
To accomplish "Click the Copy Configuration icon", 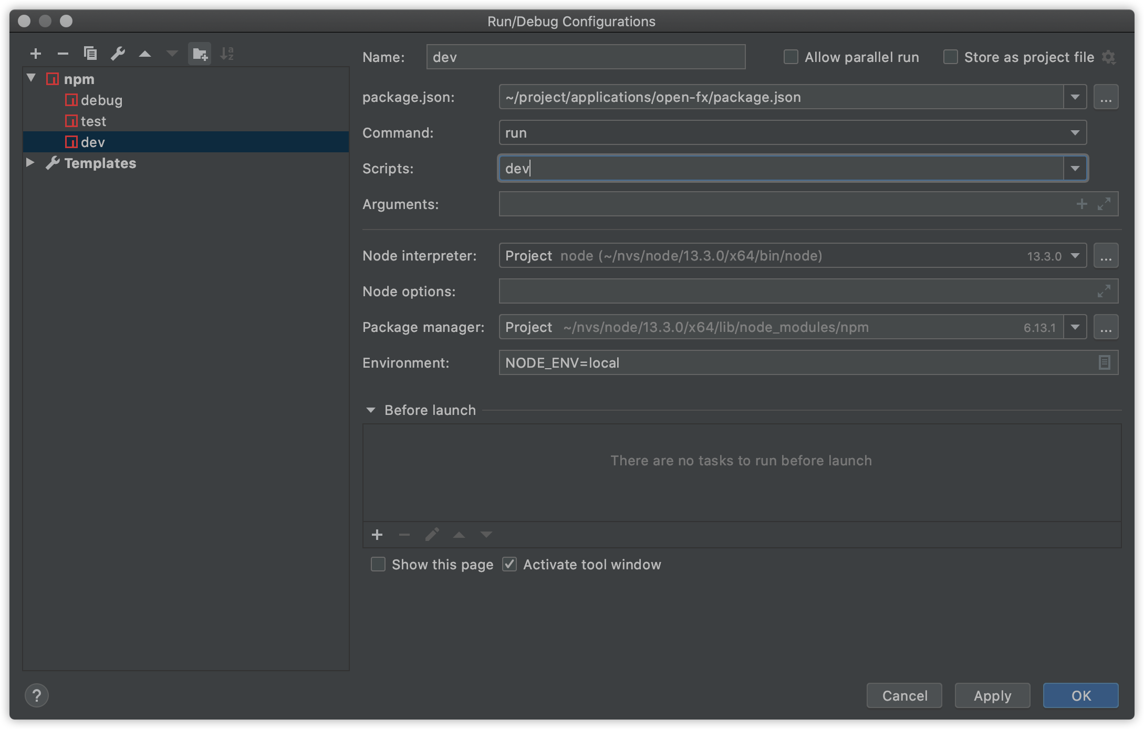I will click(x=90, y=54).
